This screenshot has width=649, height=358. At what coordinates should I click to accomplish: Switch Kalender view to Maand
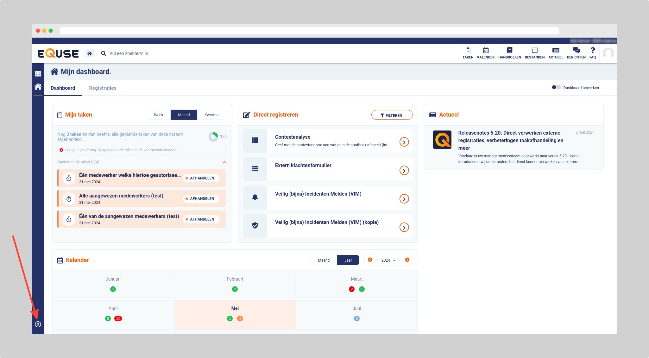[324, 260]
